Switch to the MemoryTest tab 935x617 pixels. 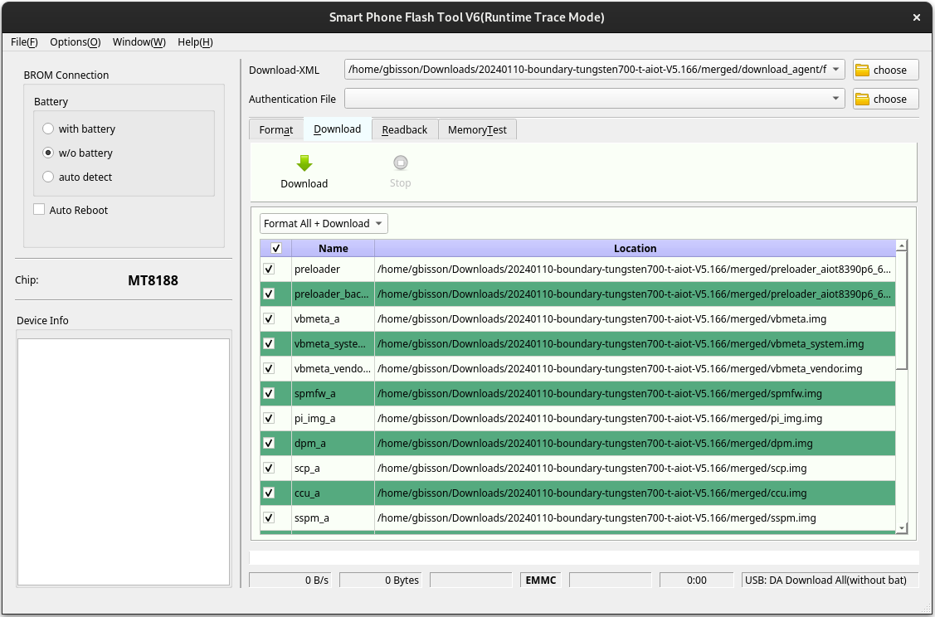(x=477, y=129)
